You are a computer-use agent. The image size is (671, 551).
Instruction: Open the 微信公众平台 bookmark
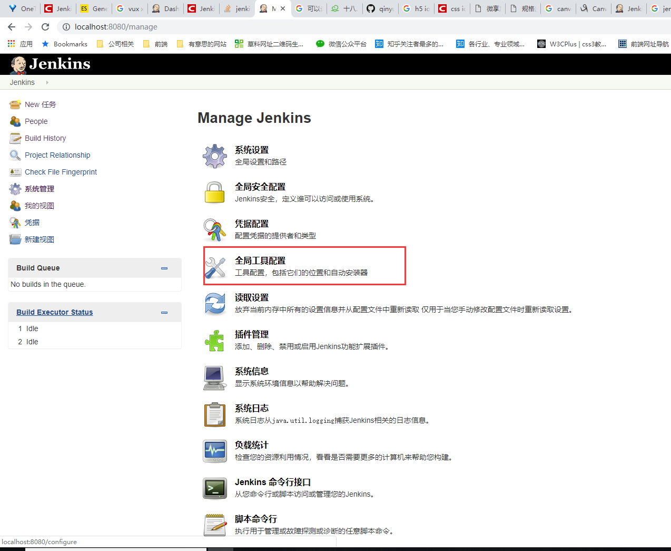tap(341, 44)
